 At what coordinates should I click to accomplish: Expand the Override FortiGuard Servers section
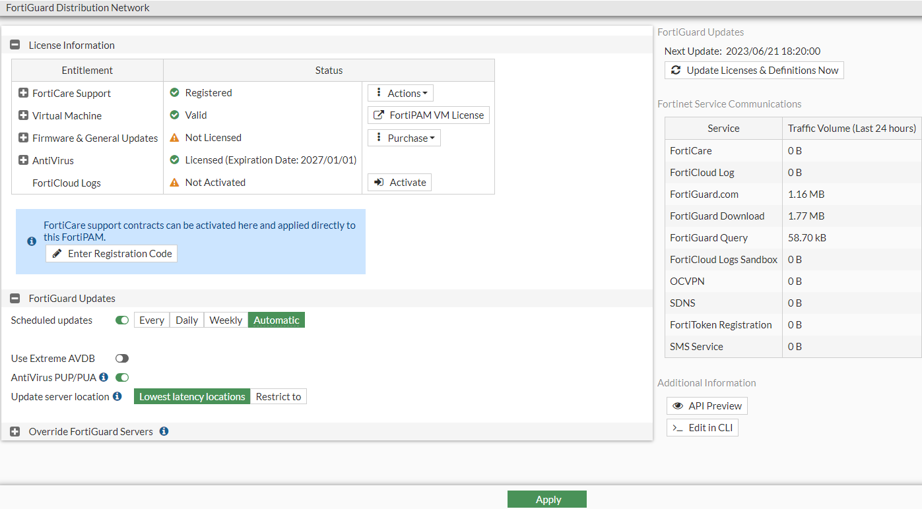pos(15,431)
